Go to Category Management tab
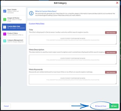The width and height of the screenshot is (121, 111). point(14,41)
